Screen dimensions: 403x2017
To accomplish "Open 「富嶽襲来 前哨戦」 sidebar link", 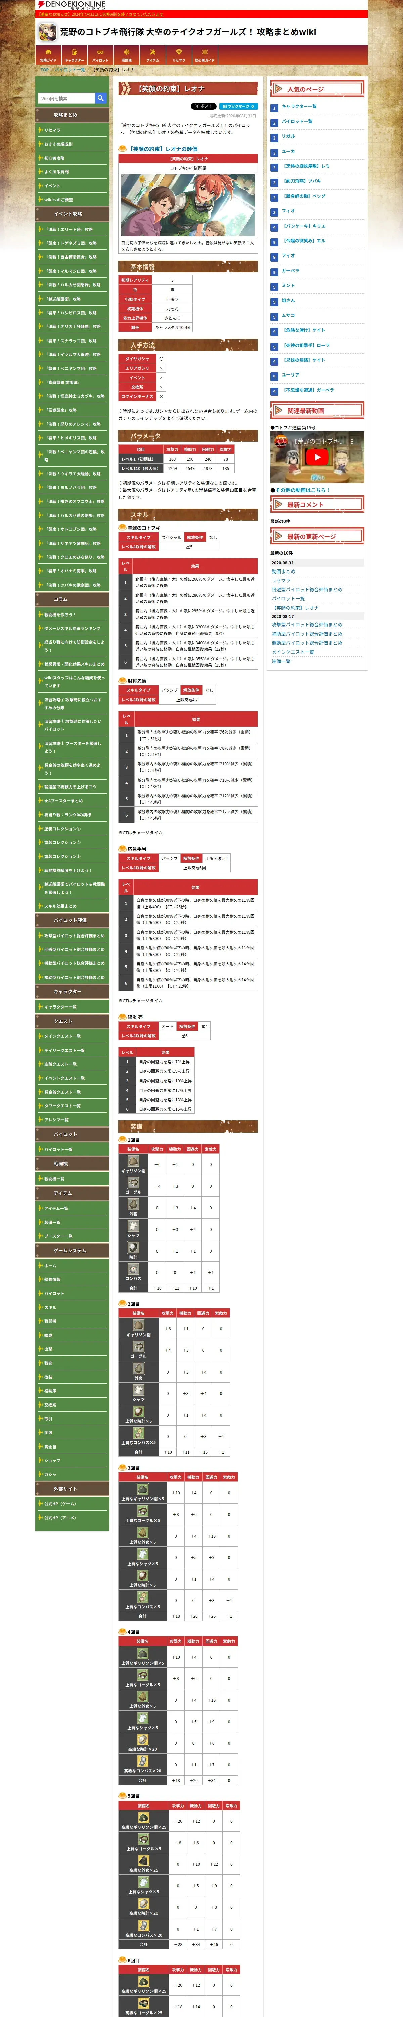I will point(72,382).
